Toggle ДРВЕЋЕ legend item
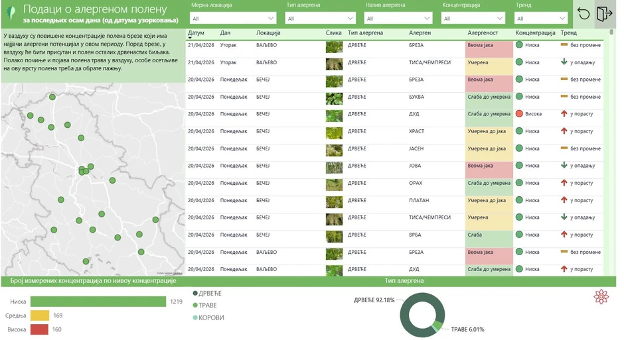 pos(206,294)
